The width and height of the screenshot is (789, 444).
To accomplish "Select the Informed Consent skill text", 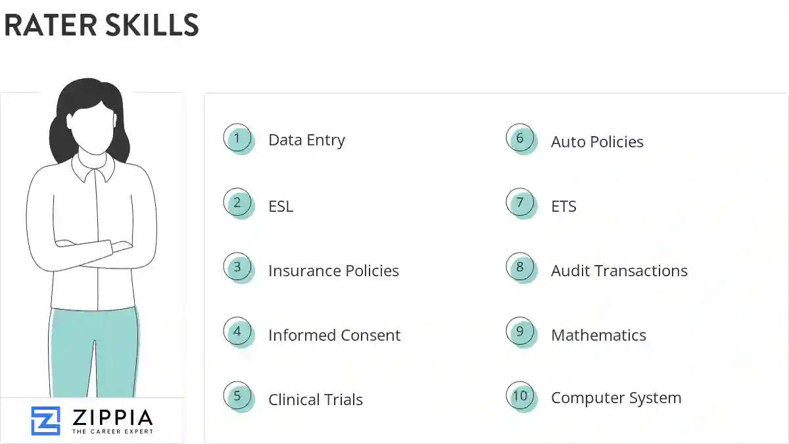I will (x=334, y=335).
